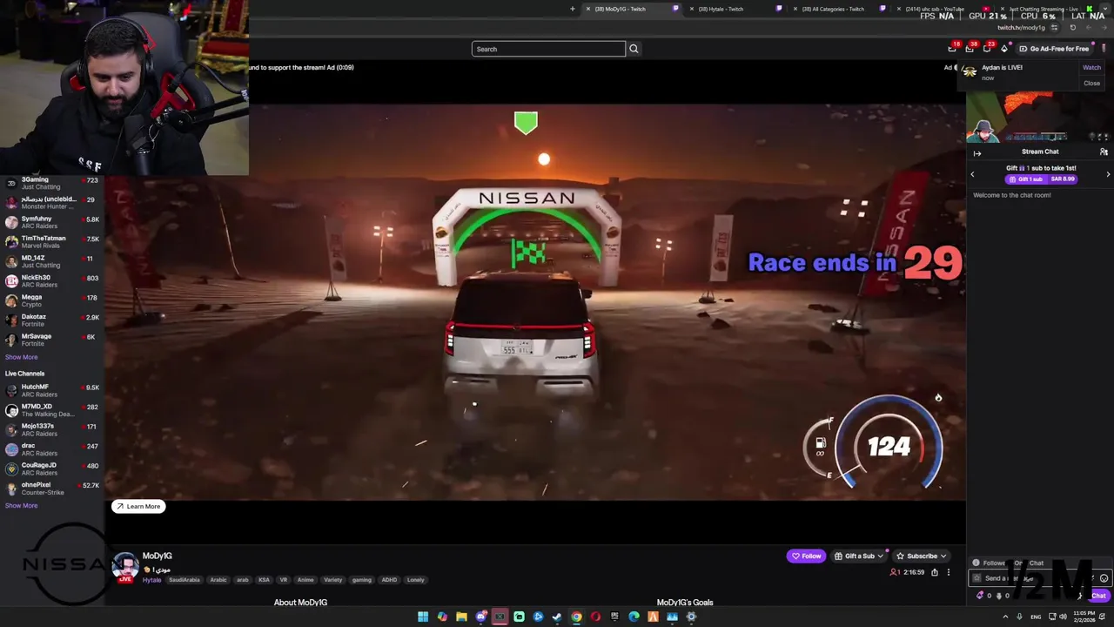Open HutchMF live channel in sidebar
Viewport: 1114px width, 627px height.
coord(52,390)
